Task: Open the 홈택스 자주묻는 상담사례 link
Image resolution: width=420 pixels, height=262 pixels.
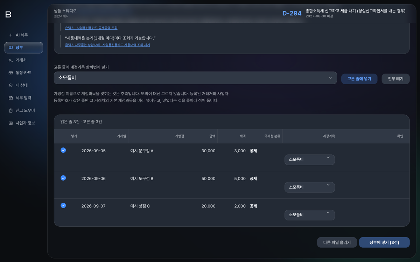Action: pos(107,45)
